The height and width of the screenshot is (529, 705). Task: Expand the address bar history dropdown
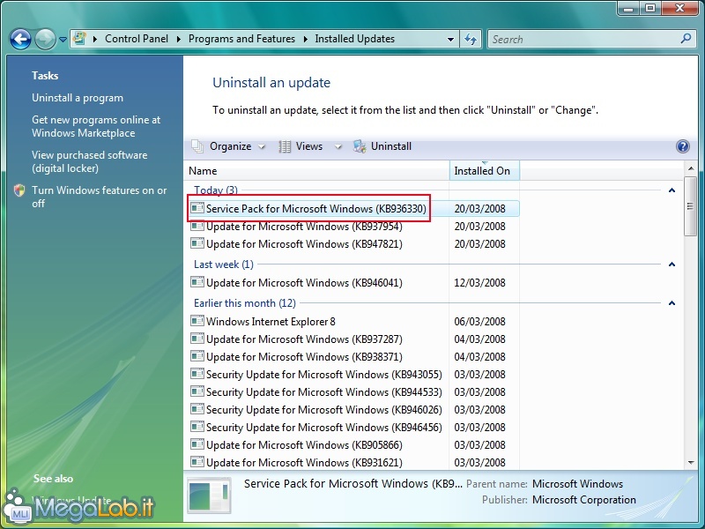pyautogui.click(x=450, y=39)
